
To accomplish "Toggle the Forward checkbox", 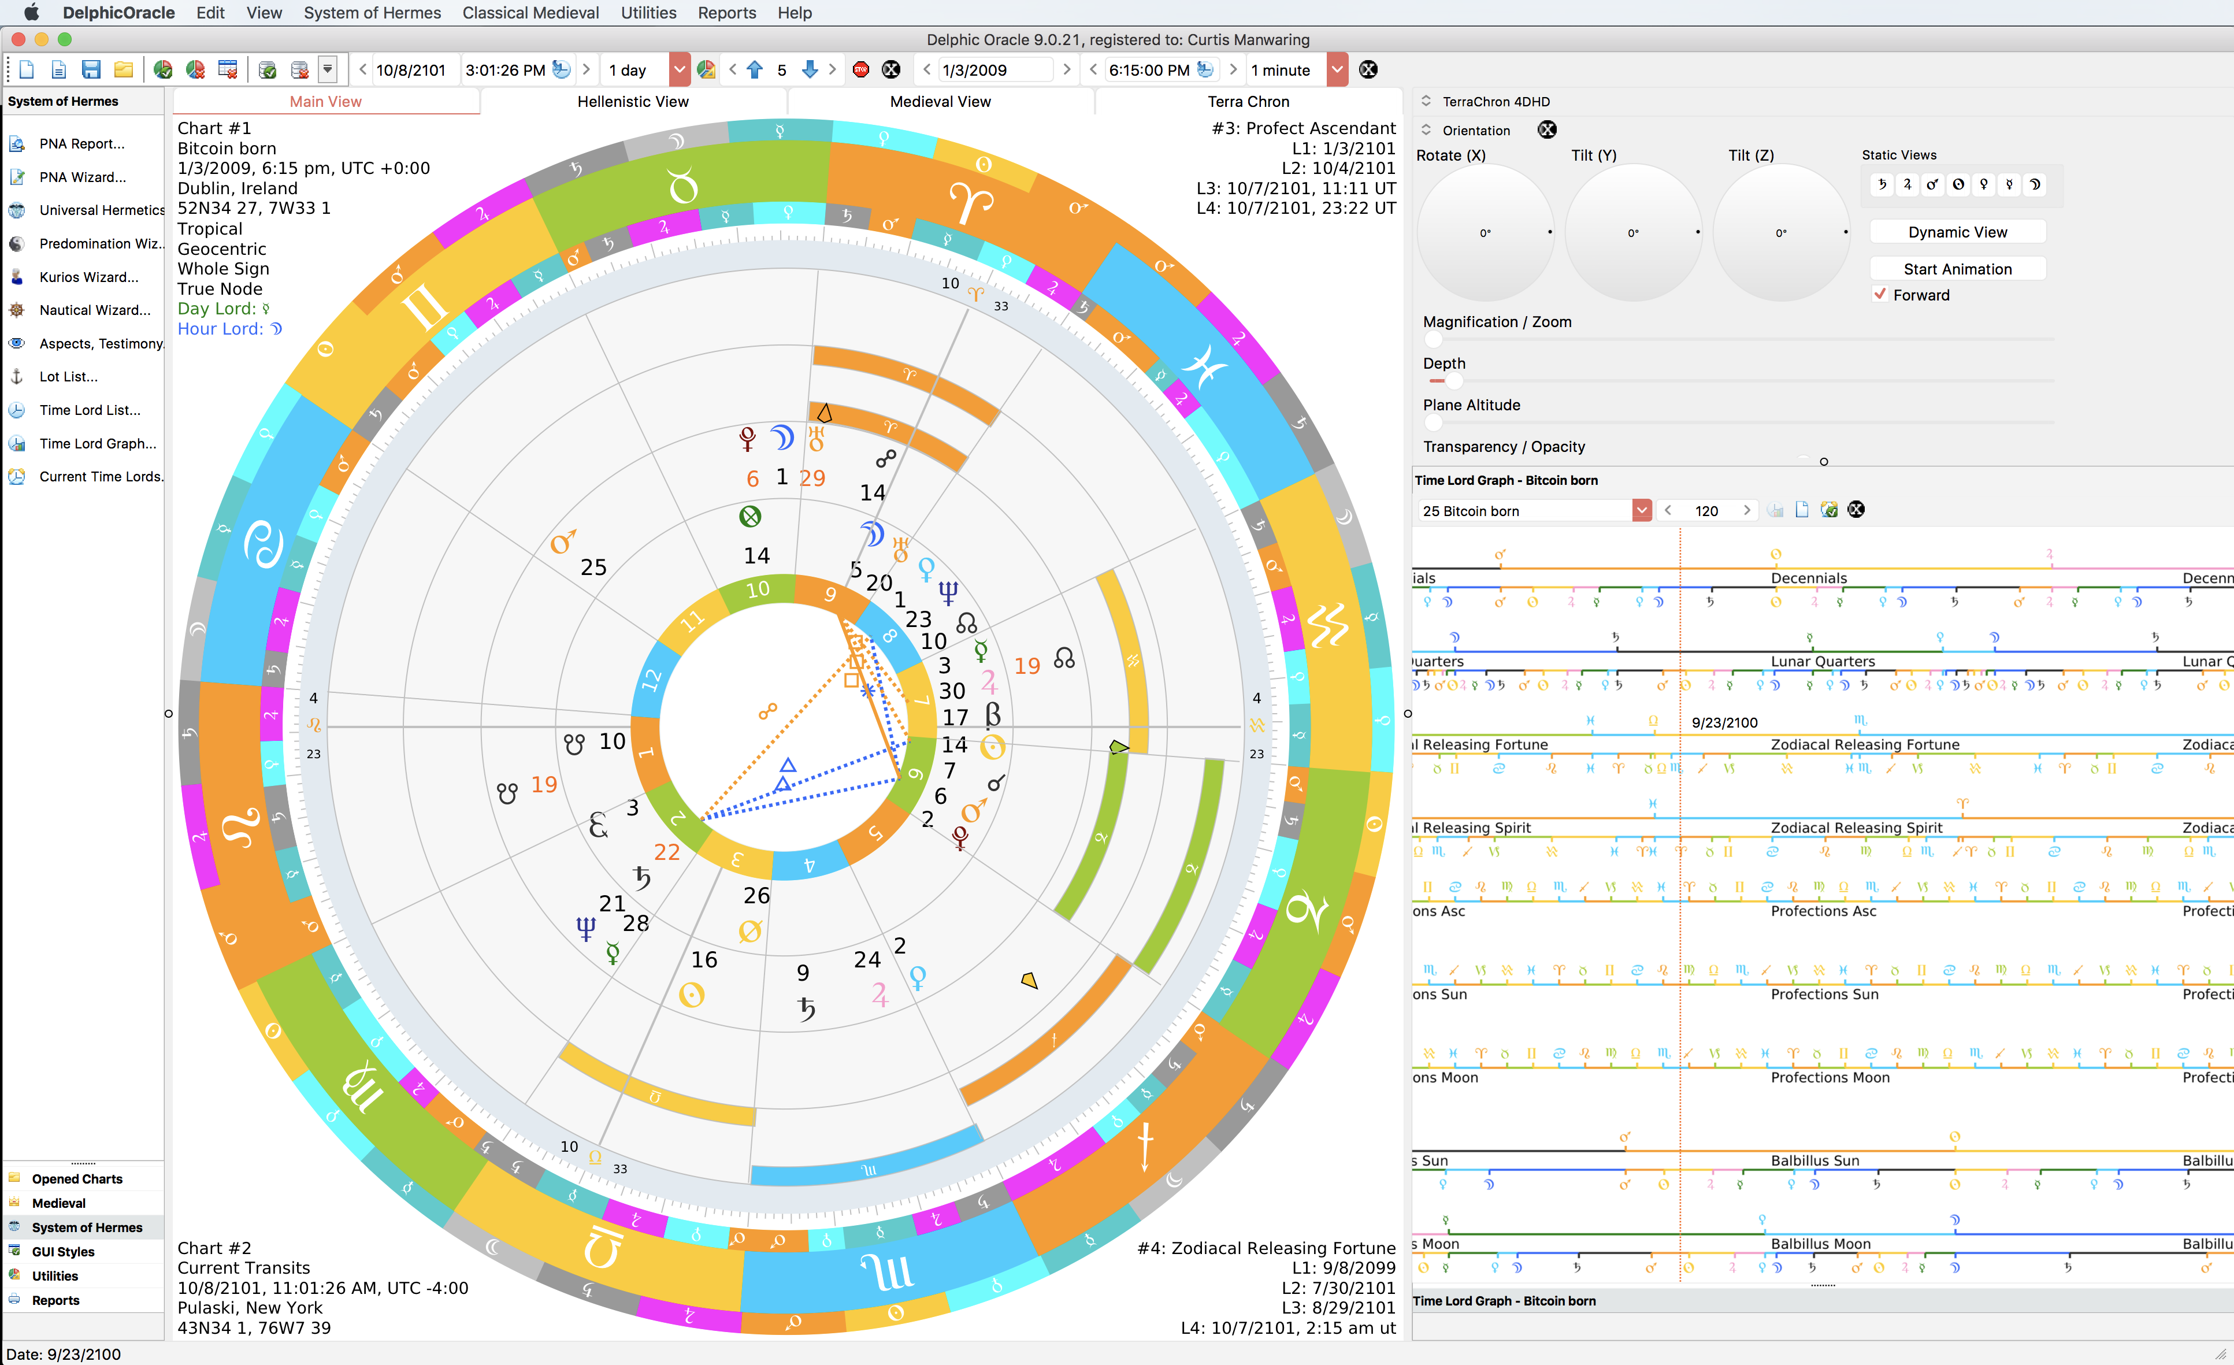I will (x=1880, y=294).
